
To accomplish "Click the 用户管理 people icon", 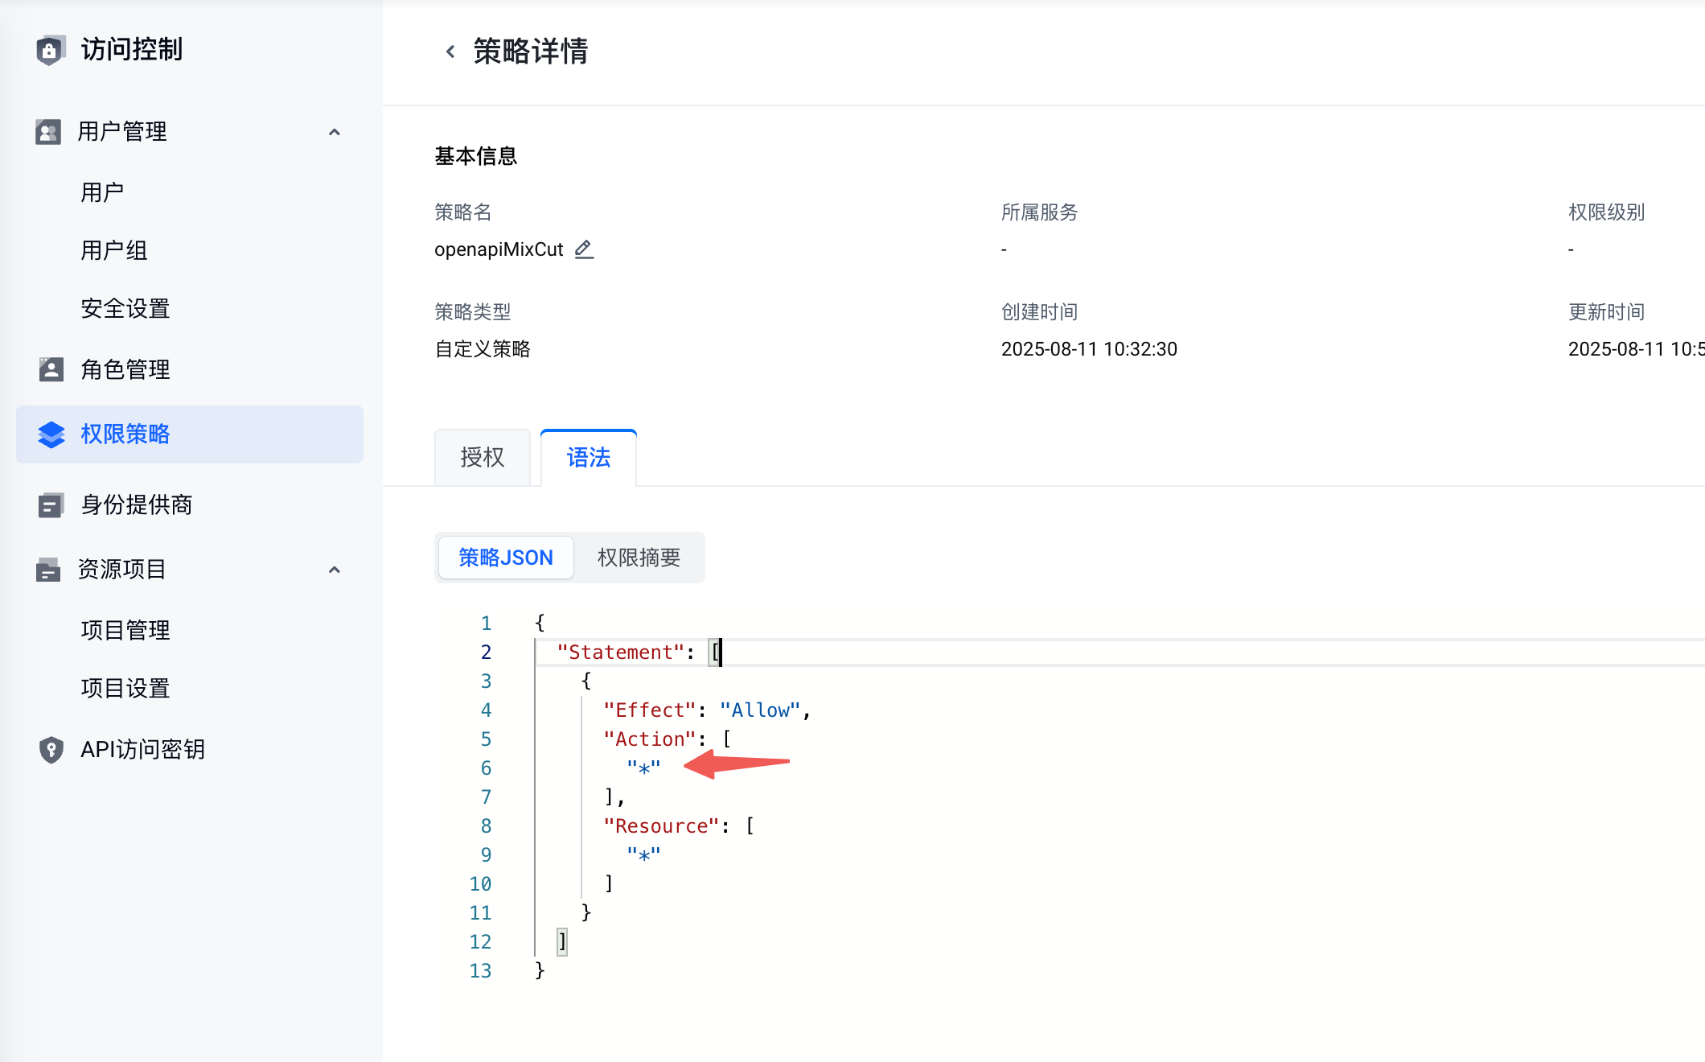I will click(48, 131).
